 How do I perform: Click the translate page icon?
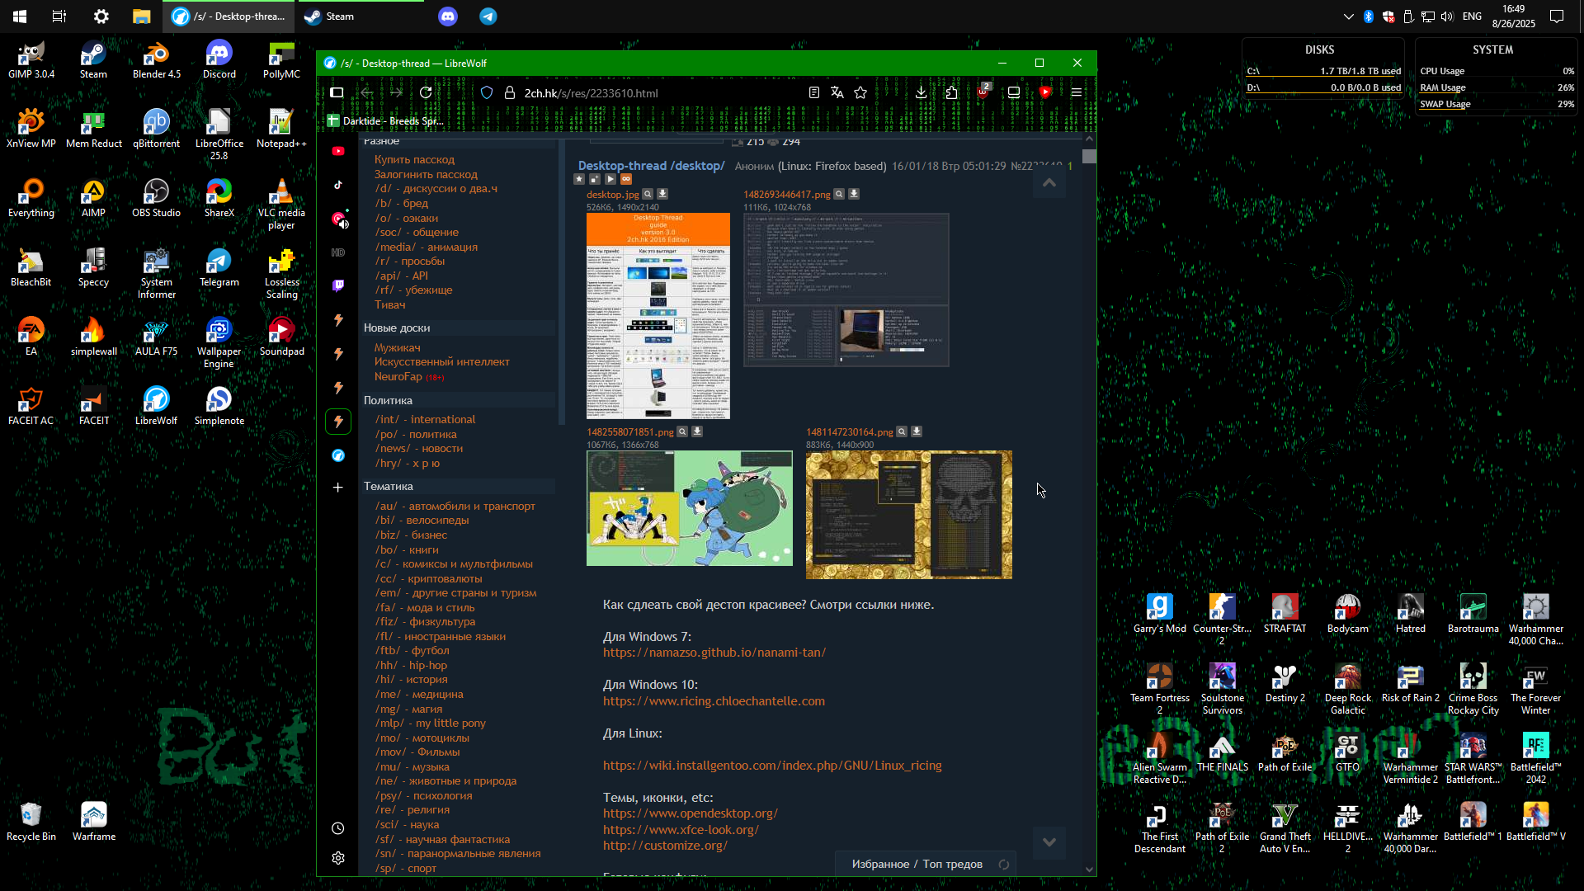[x=837, y=93]
